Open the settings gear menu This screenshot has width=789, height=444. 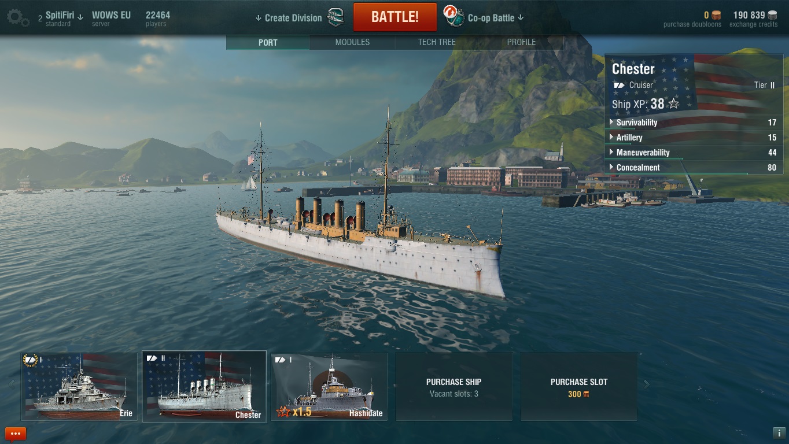(17, 18)
